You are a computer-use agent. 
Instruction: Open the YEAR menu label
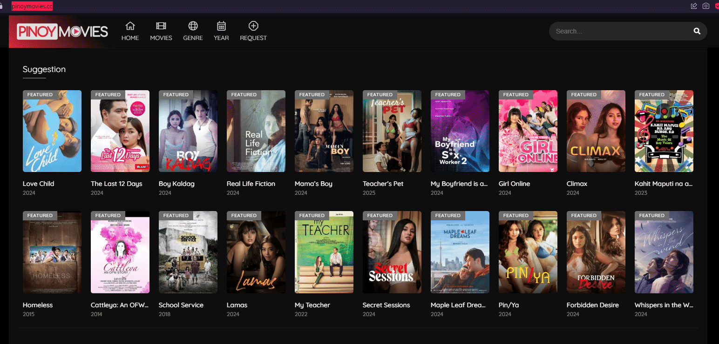221,38
